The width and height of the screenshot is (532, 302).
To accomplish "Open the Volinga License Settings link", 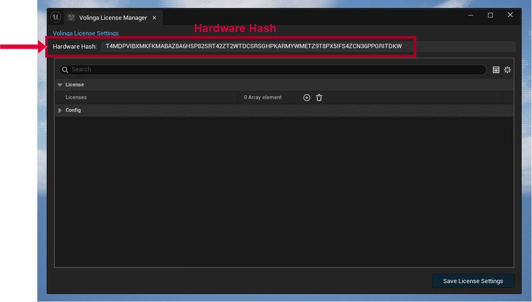I will pyautogui.click(x=85, y=34).
